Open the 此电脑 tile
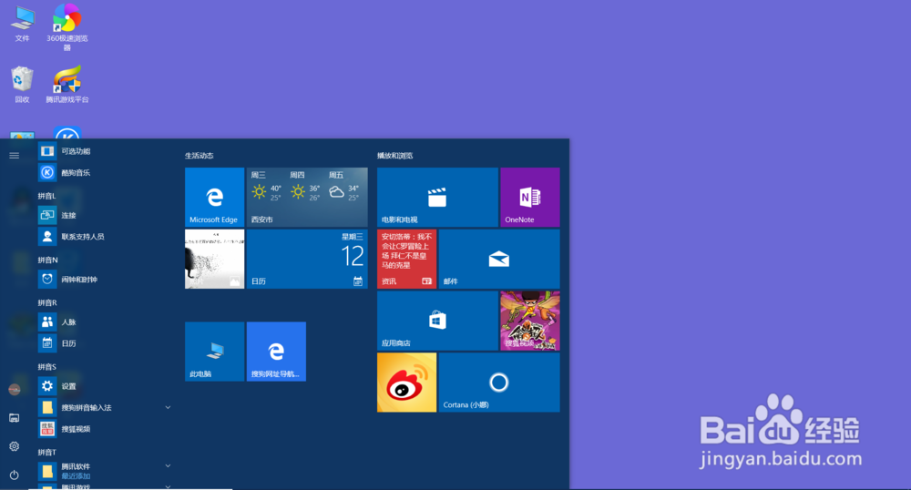 [214, 352]
